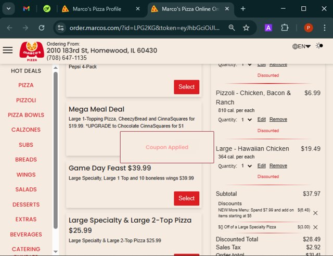Image resolution: width=333 pixels, height=256 pixels.
Task: Bookmark this page with the star icon
Action: tap(246, 28)
